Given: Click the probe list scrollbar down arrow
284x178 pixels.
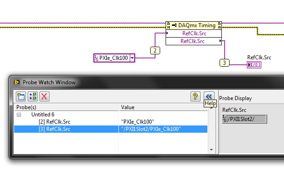Looking at the screenshot, I should click(x=211, y=150).
